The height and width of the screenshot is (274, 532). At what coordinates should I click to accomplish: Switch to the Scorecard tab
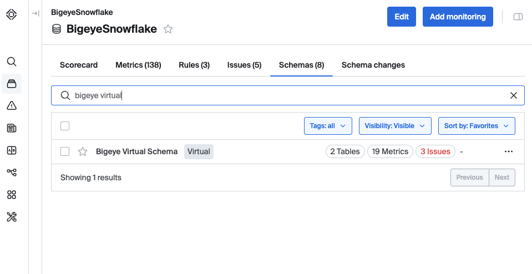[79, 65]
